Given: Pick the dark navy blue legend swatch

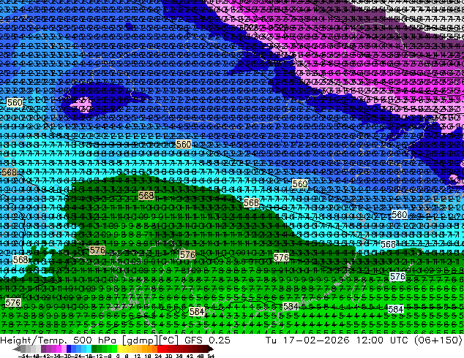Looking at the screenshot, I should tap(69, 349).
